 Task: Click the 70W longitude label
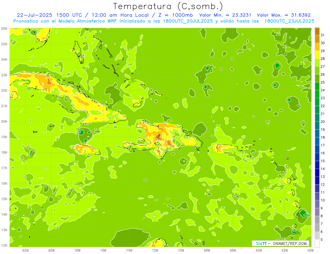point(181,250)
